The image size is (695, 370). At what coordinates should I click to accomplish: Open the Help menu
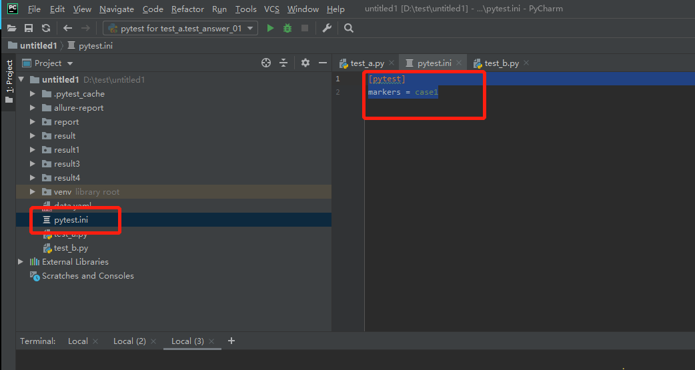[335, 9]
